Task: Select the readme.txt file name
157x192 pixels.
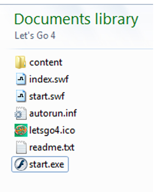Action: pos(52,147)
